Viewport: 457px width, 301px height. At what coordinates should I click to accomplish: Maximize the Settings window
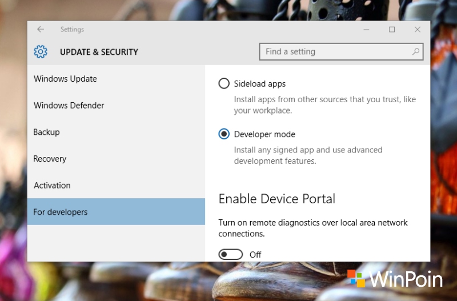point(392,30)
